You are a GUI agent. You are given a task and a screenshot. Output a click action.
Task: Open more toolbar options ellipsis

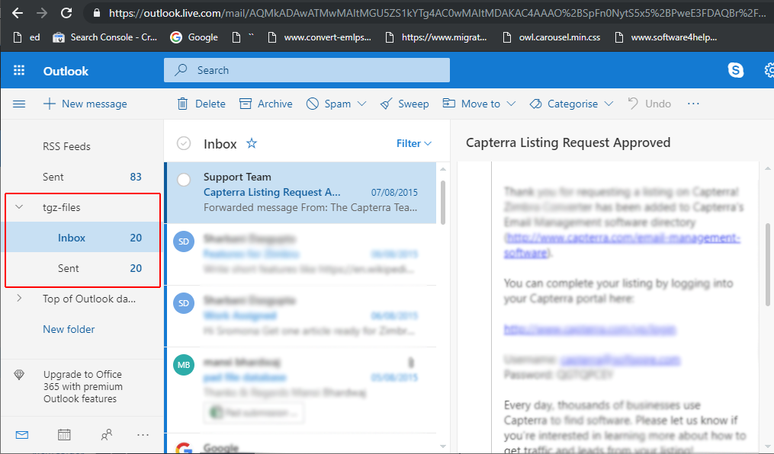click(x=692, y=104)
